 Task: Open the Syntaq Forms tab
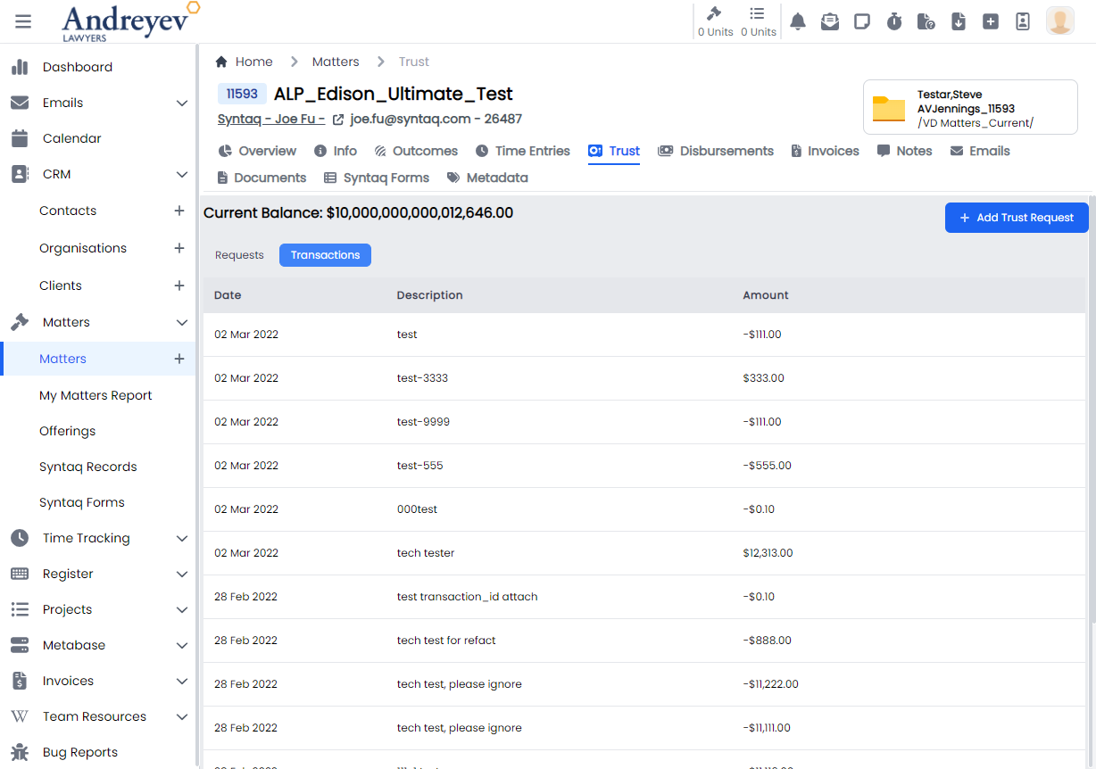point(377,178)
